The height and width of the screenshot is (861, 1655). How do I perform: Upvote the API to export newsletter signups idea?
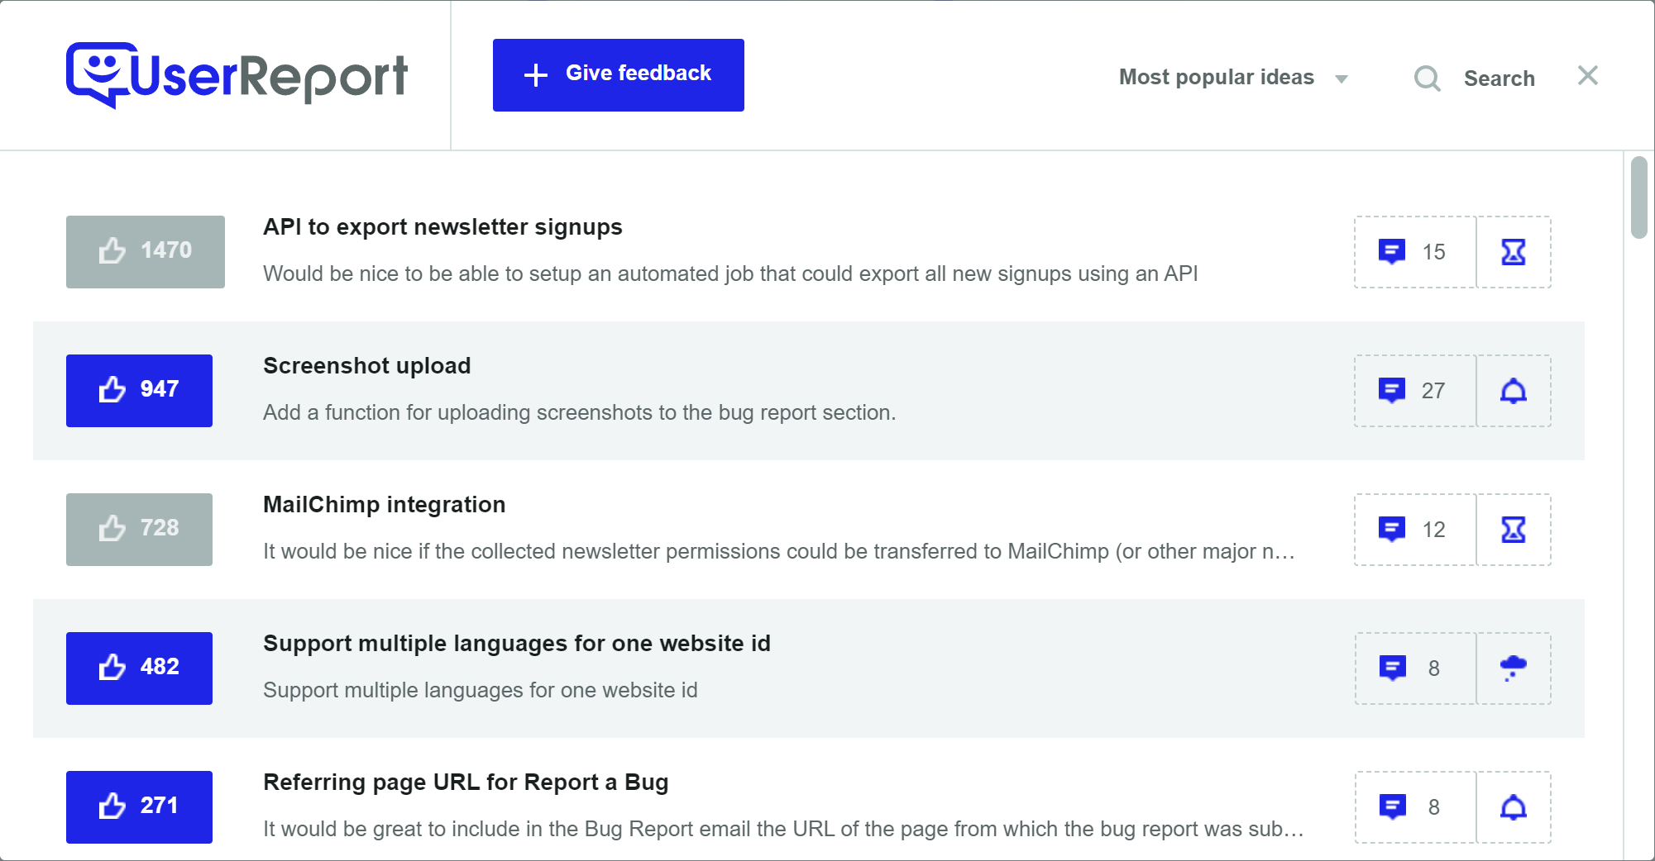145,251
